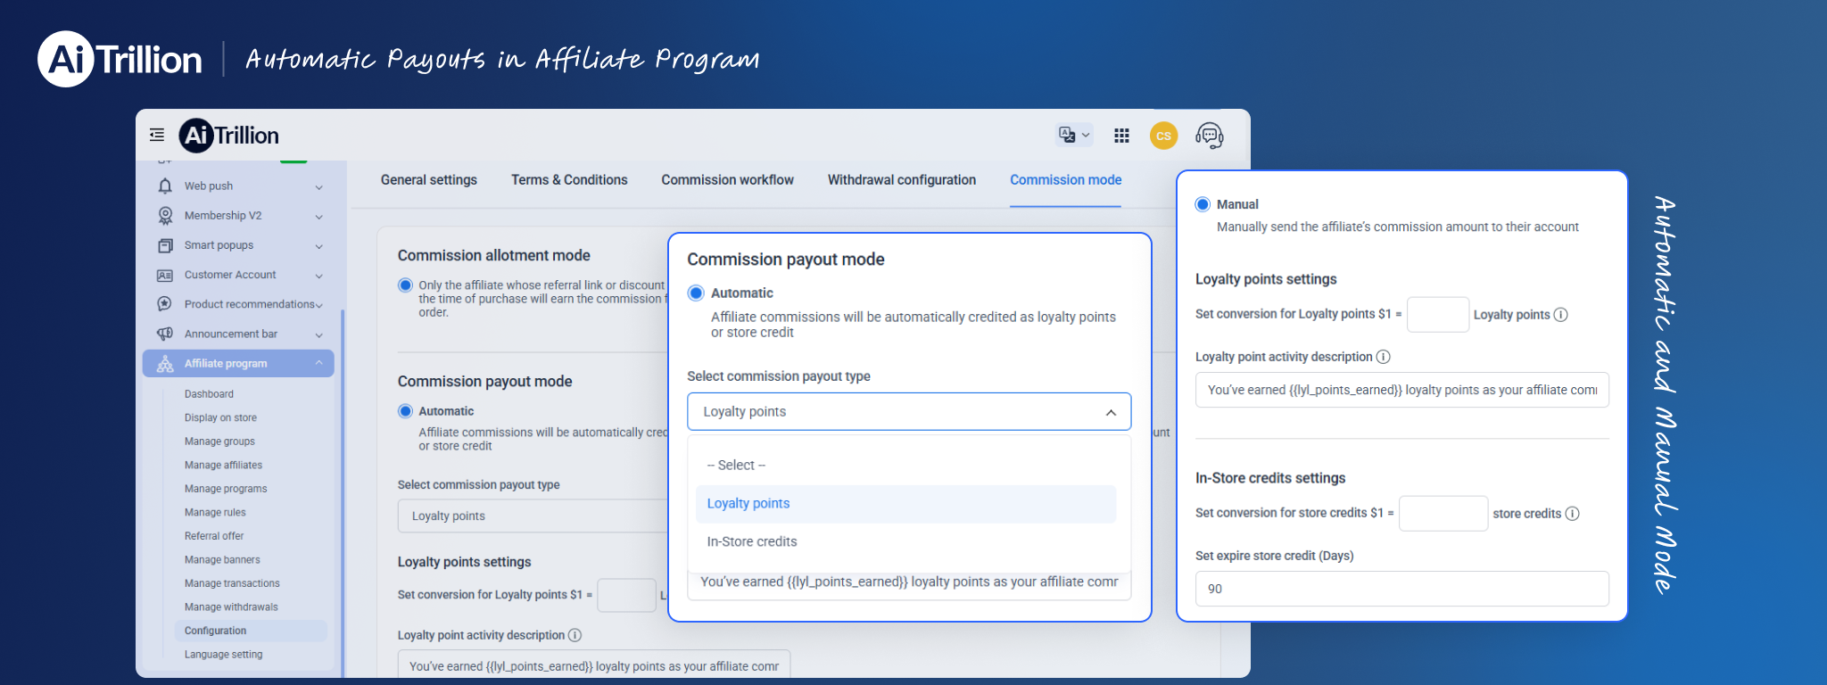Open Manage withdrawals page
The image size is (1827, 685).
[x=231, y=607]
